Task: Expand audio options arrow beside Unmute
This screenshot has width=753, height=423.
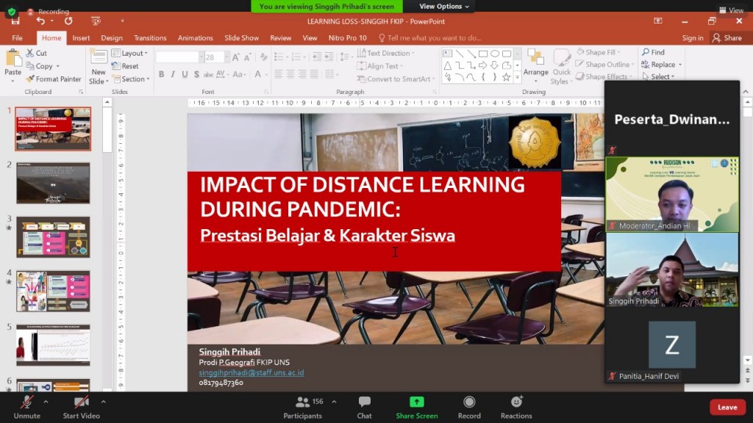Action: 46,402
